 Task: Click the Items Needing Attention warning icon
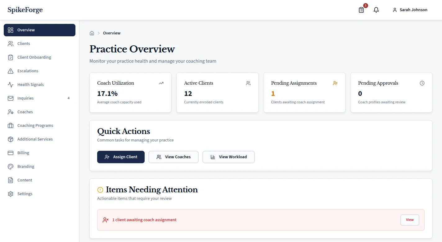tap(100, 190)
